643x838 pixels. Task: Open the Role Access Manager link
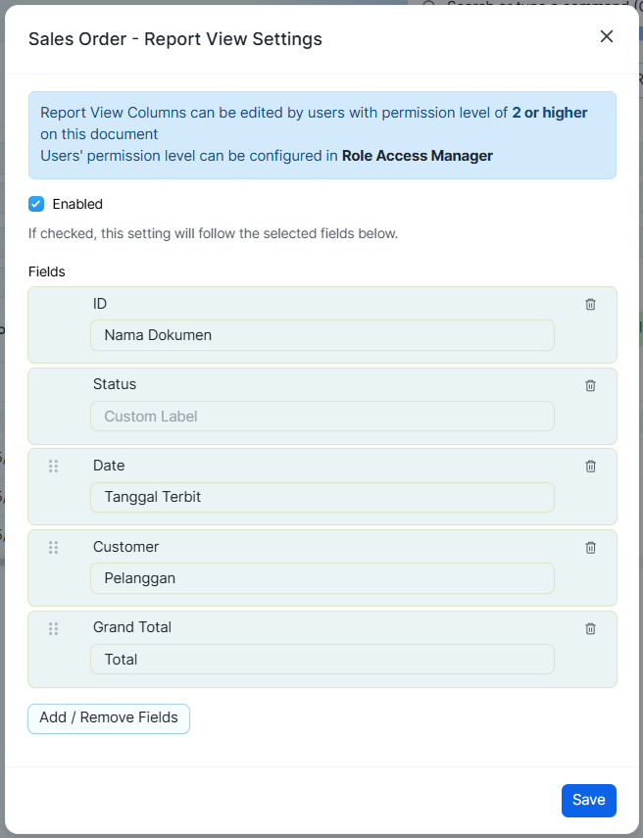[418, 156]
